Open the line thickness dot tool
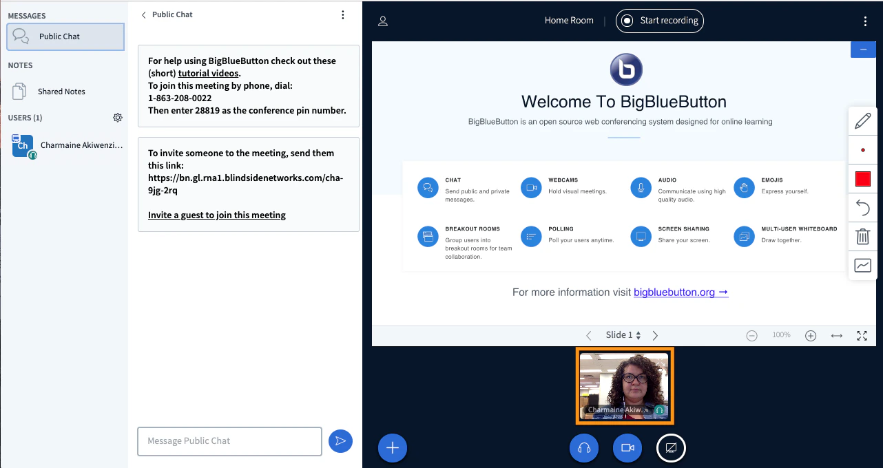Screen dimensions: 883x468 point(862,150)
